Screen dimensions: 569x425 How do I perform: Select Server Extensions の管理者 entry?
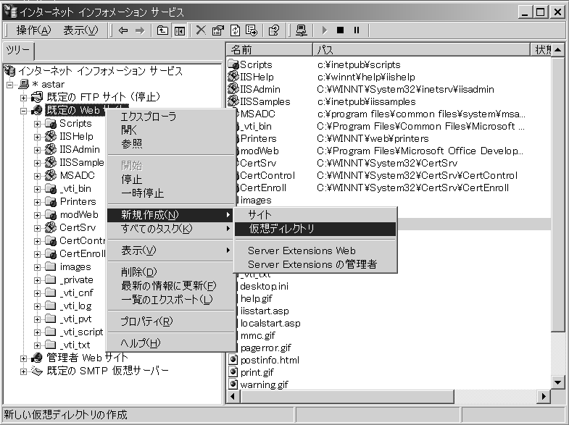tap(315, 264)
